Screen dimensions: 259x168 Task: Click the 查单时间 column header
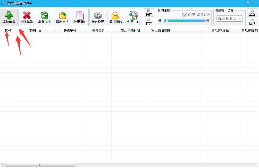pyautogui.click(x=35, y=30)
